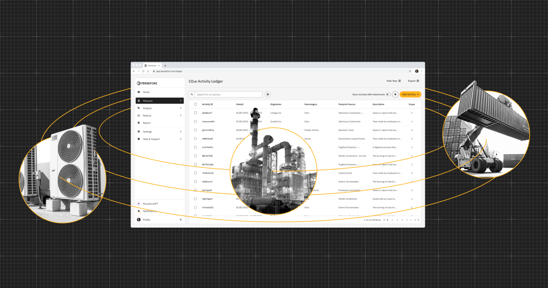Sort by the Scope column header
Viewport: 548px width, 288px height.
point(411,104)
